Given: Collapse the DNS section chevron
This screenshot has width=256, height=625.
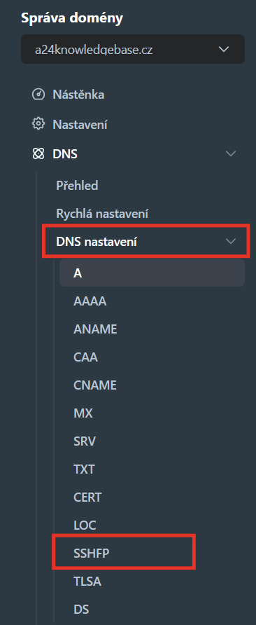Looking at the screenshot, I should click(x=231, y=153).
